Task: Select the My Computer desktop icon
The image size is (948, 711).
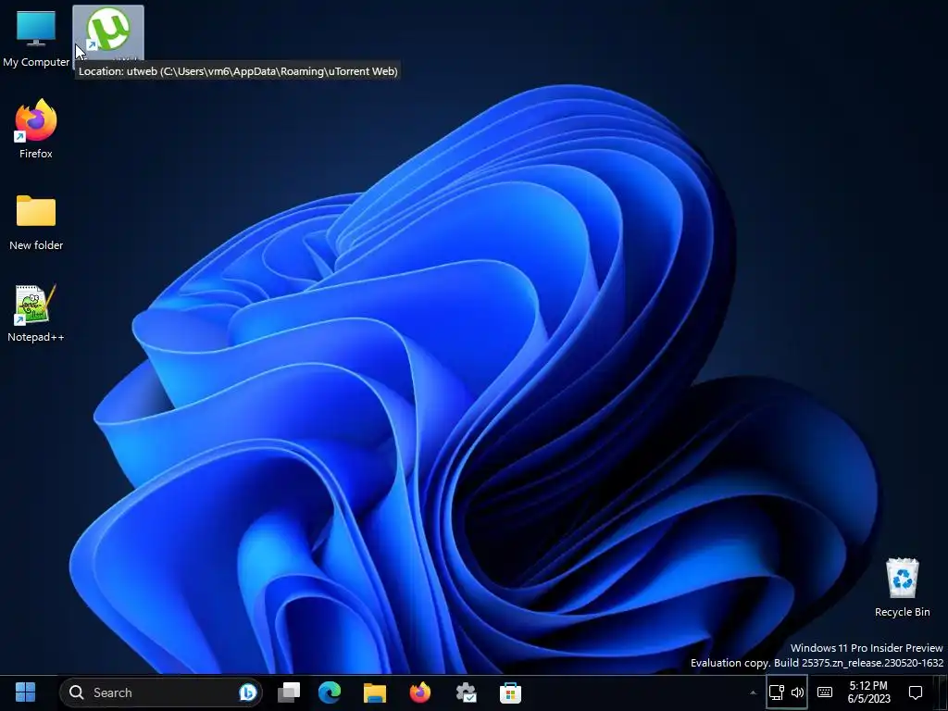Action: pos(36,38)
